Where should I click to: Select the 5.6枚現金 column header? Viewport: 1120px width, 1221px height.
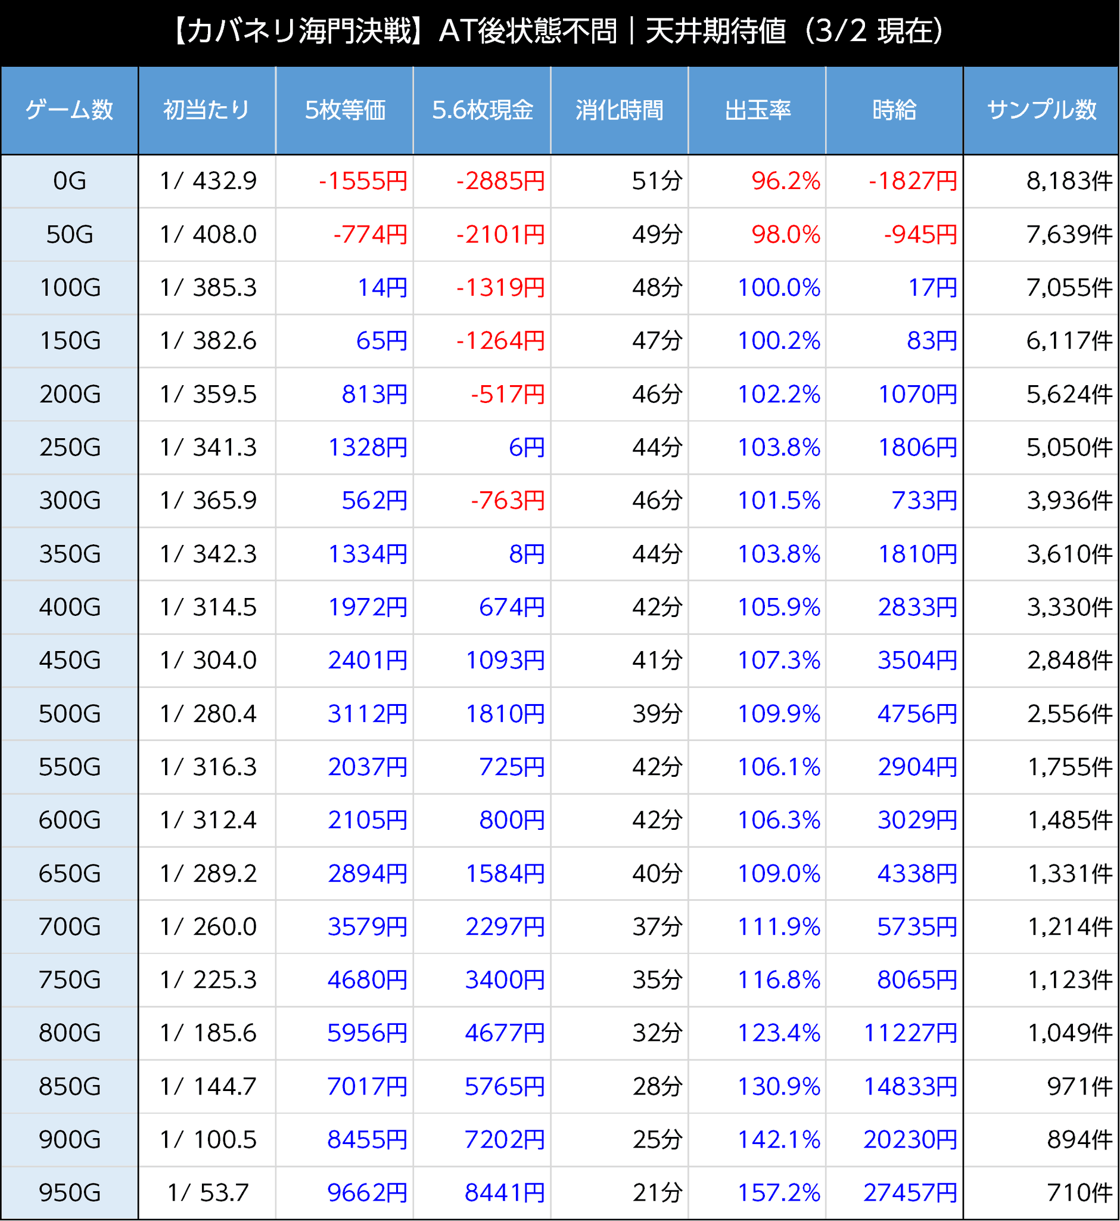pos(482,110)
